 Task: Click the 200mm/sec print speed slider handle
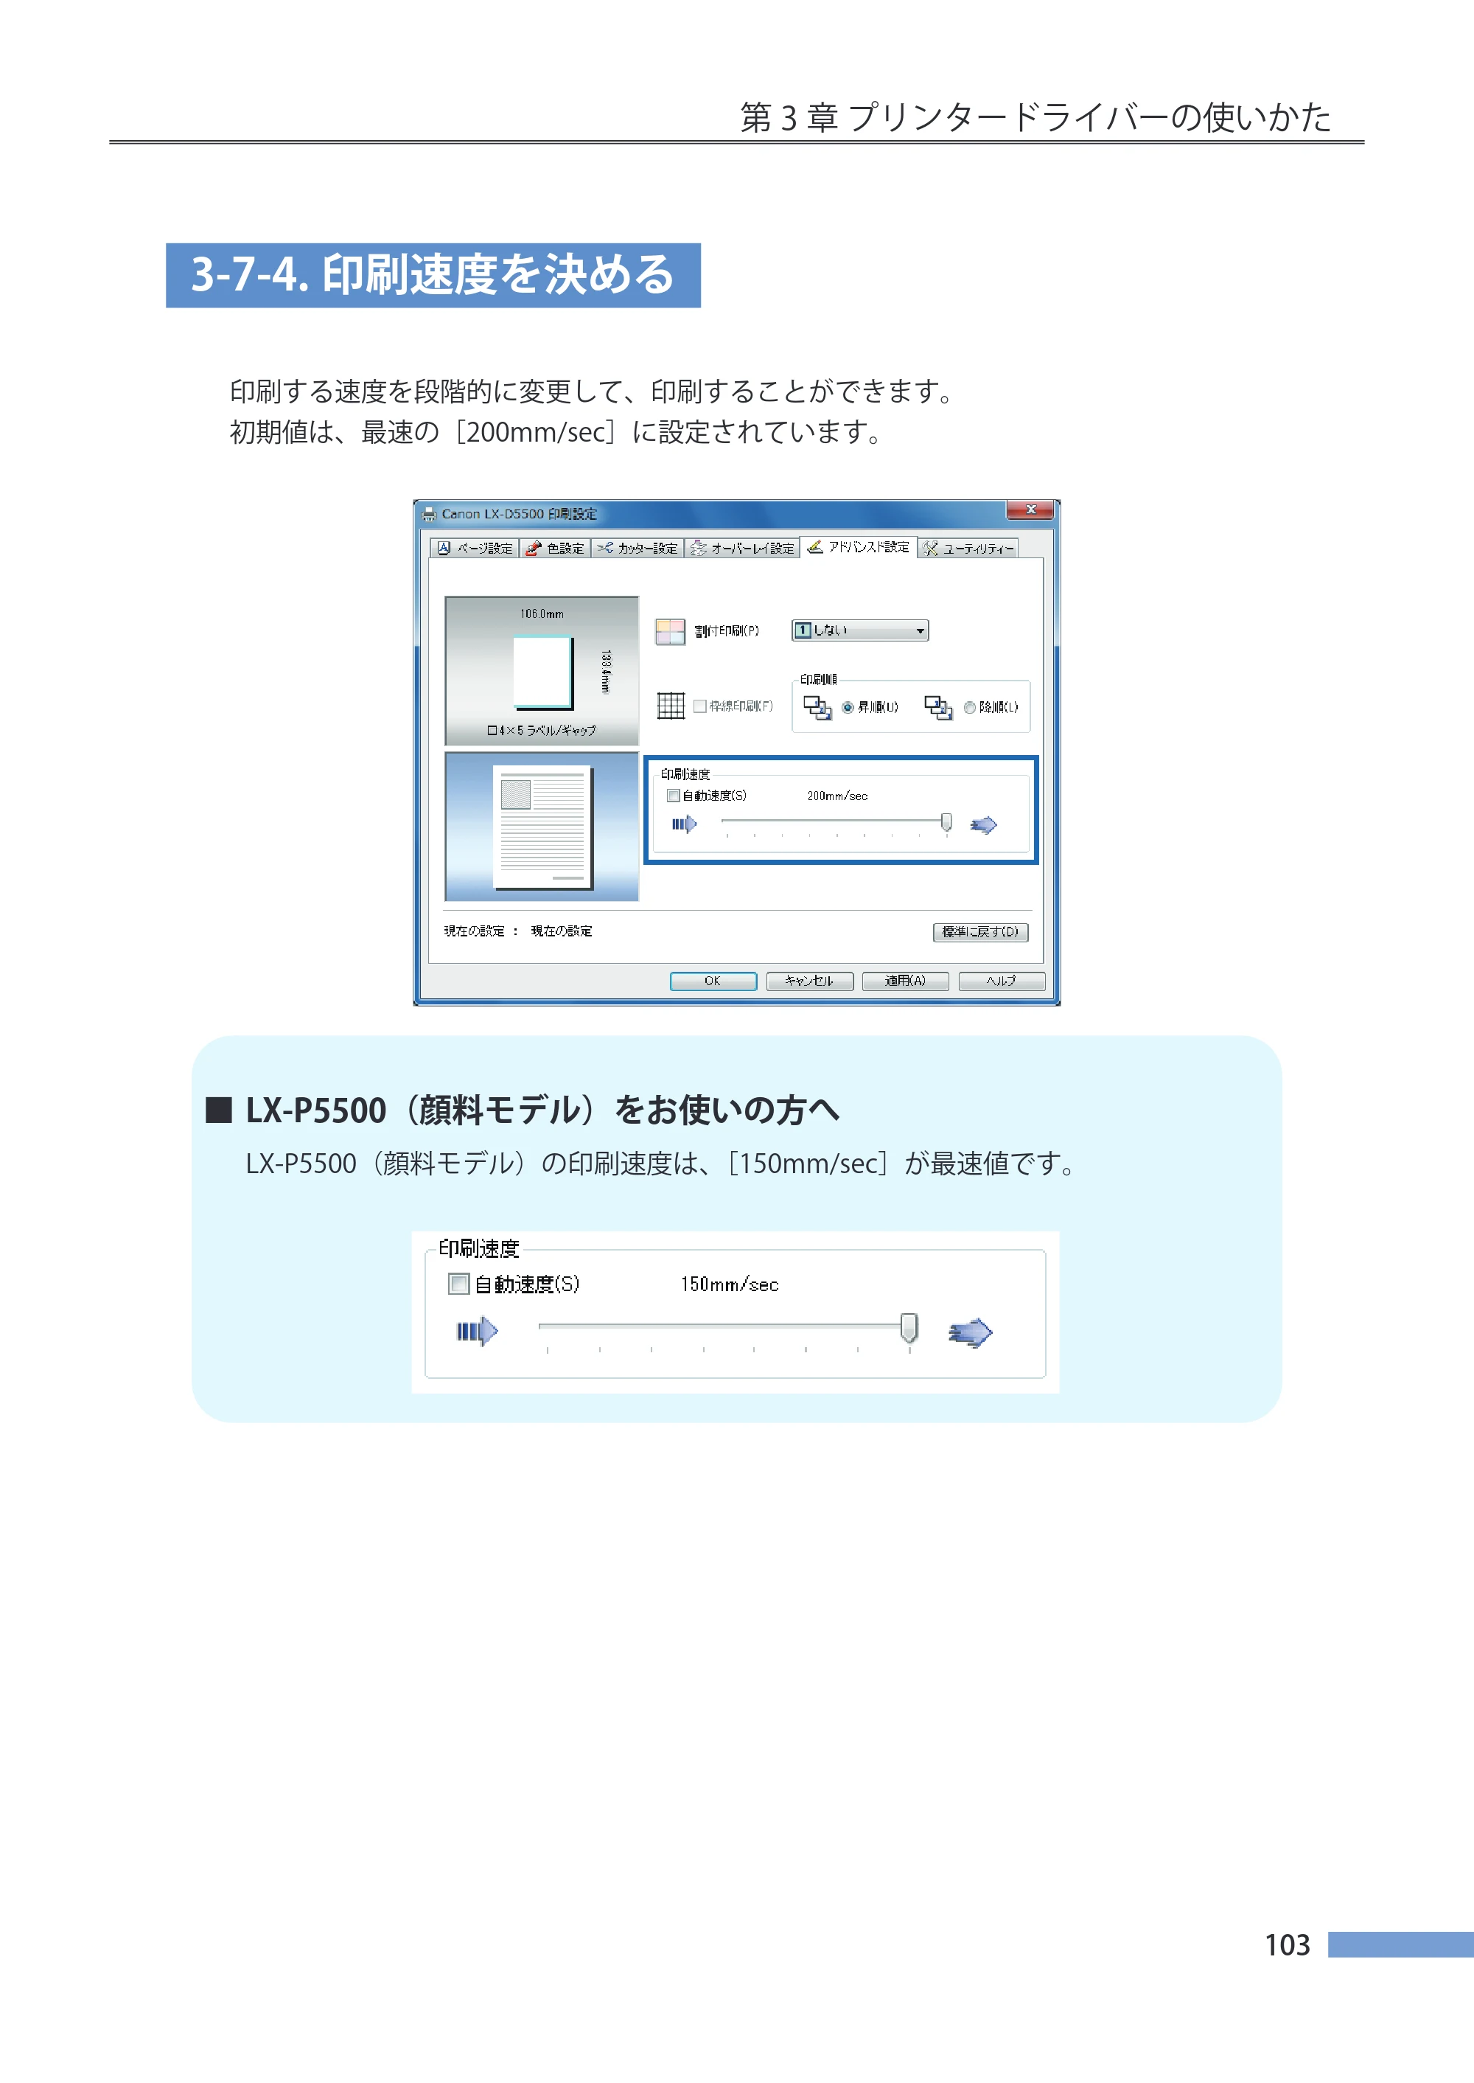(x=946, y=821)
